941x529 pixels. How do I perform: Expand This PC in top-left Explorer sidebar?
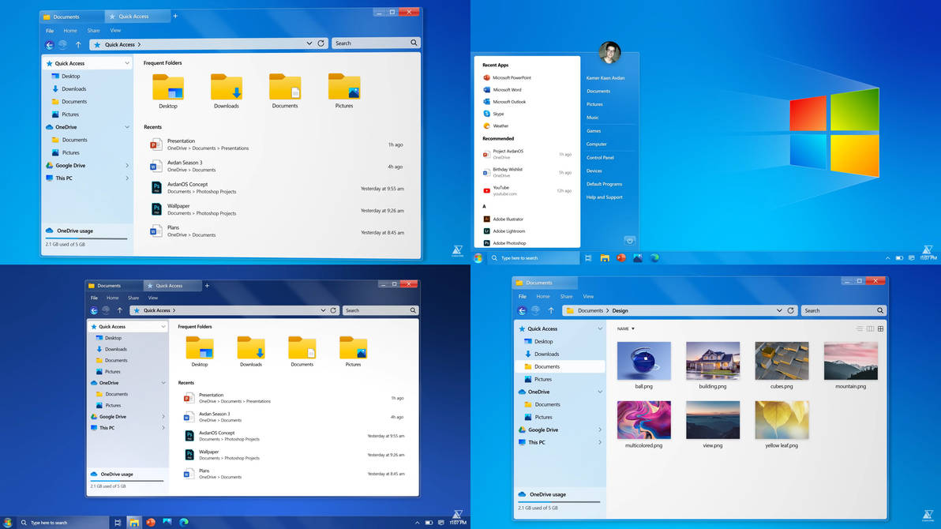point(126,178)
